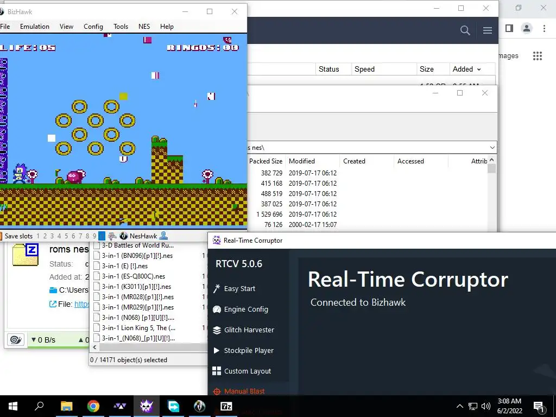556x417 pixels.
Task: Click the roms nes archive folder icon
Action: pos(26,255)
